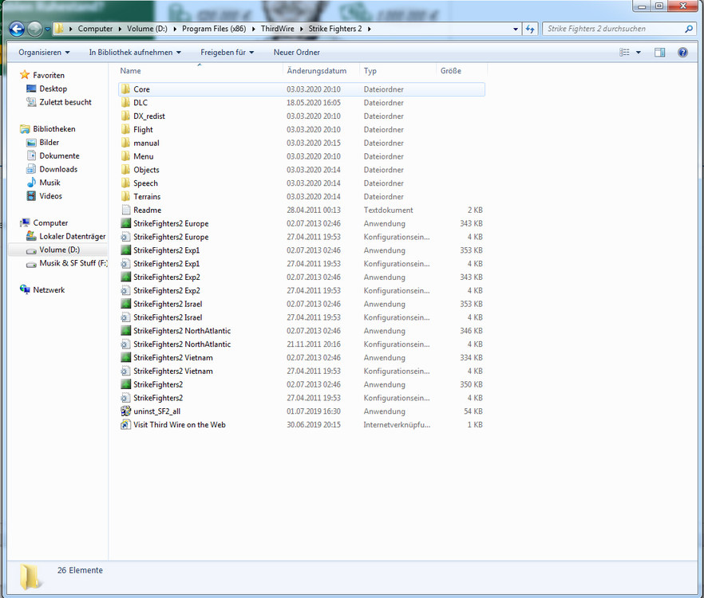
Task: Select the Core folder icon
Action: coord(126,89)
